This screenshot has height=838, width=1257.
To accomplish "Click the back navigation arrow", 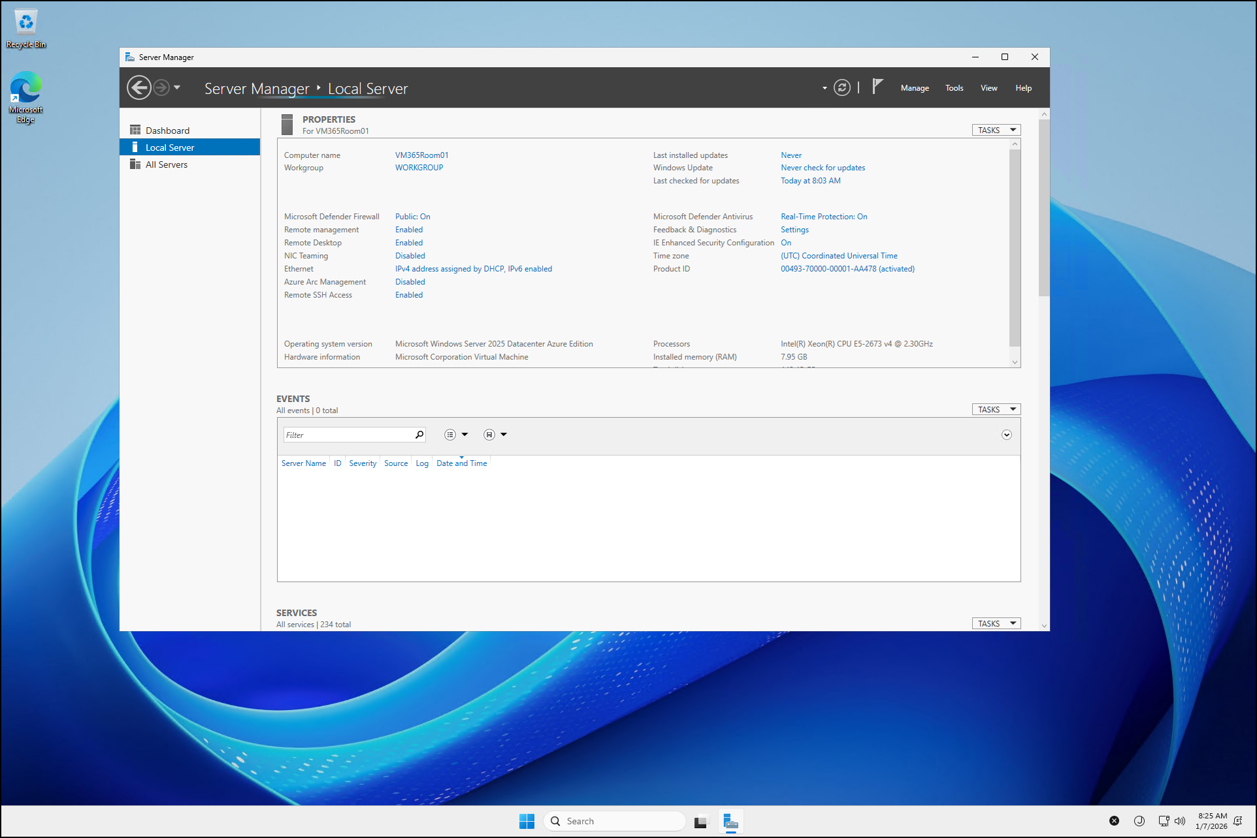I will point(139,87).
